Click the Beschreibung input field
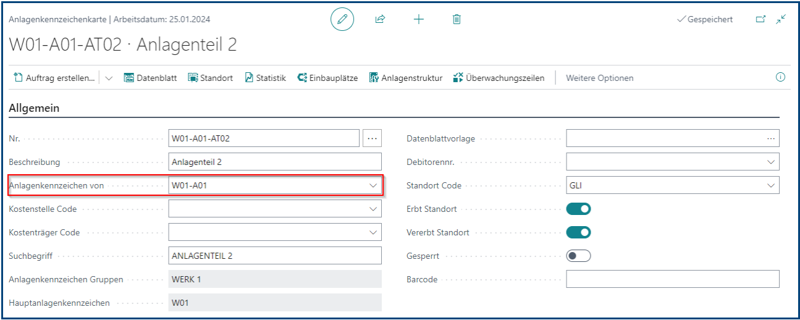The width and height of the screenshot is (800, 320). (x=275, y=162)
